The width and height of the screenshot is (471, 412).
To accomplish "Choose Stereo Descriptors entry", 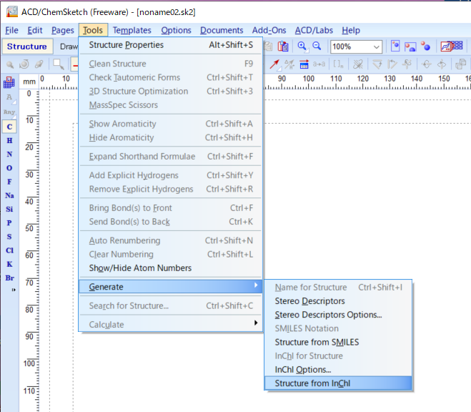I will pos(338,301).
